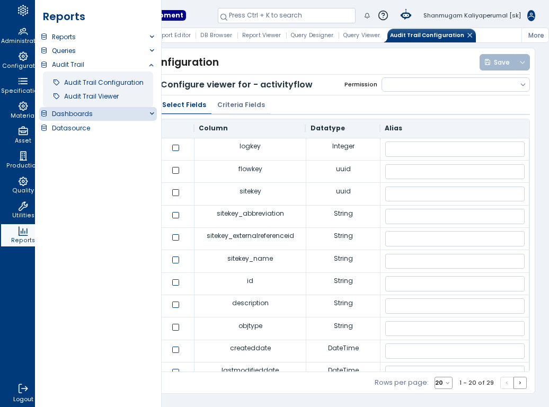Collapse the Audit Trail submenu chevron
This screenshot has width=549, height=407.
[151, 65]
